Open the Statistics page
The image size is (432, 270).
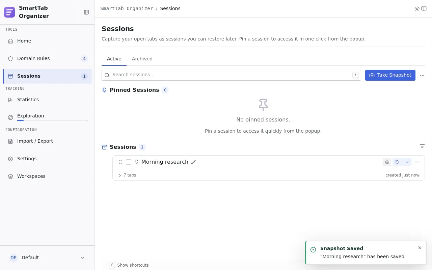pos(47,100)
